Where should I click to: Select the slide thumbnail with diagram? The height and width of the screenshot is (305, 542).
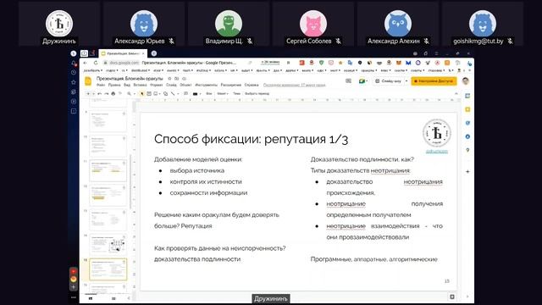point(108,244)
